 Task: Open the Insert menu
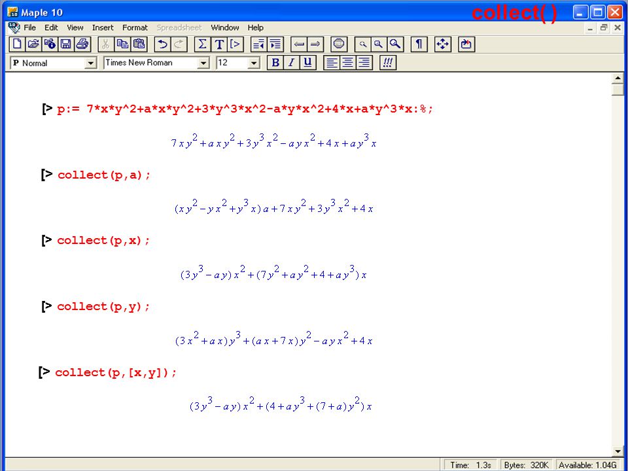(x=103, y=27)
